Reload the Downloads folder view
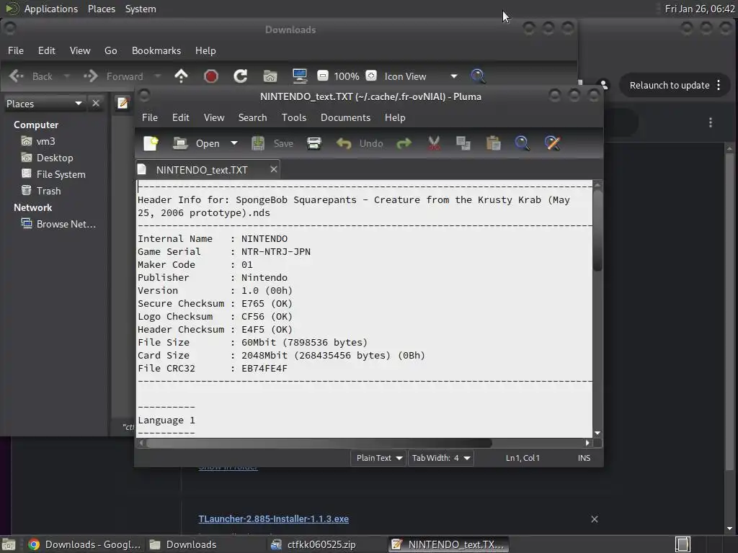Viewport: 738px width, 553px height. pyautogui.click(x=241, y=76)
